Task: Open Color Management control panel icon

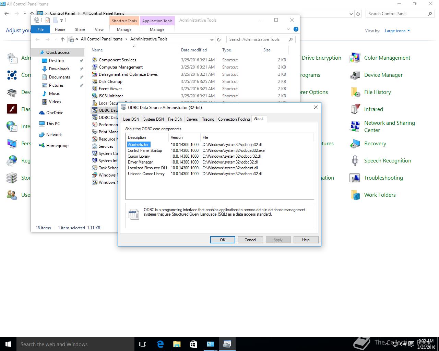Action: [x=355, y=58]
